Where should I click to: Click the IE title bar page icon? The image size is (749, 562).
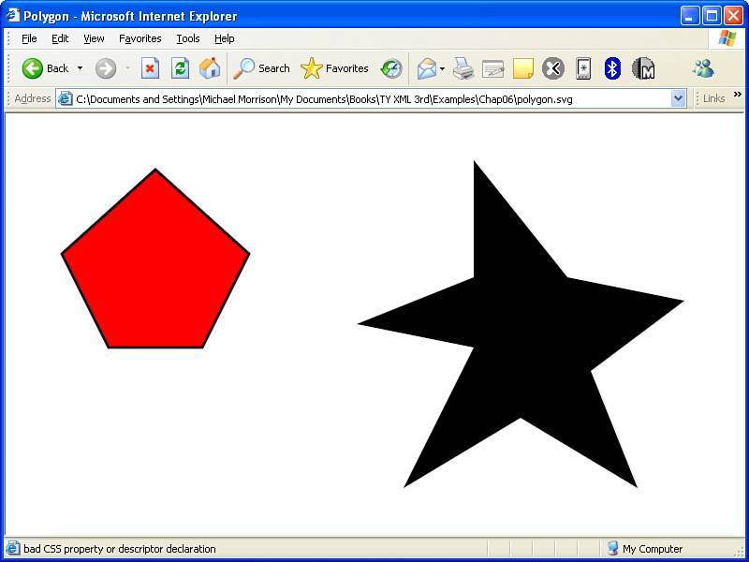13,15
